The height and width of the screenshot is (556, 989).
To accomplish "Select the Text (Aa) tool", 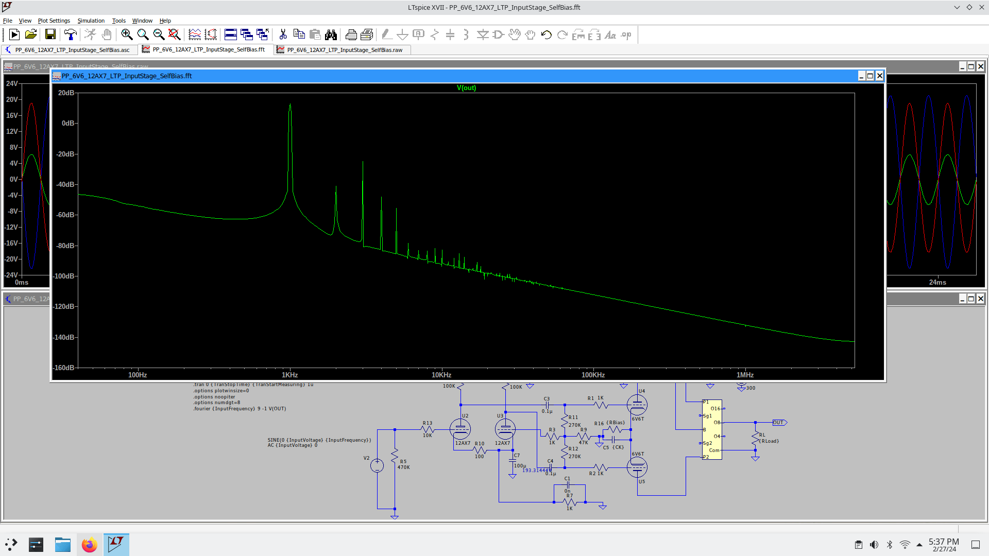I will 610,34.
